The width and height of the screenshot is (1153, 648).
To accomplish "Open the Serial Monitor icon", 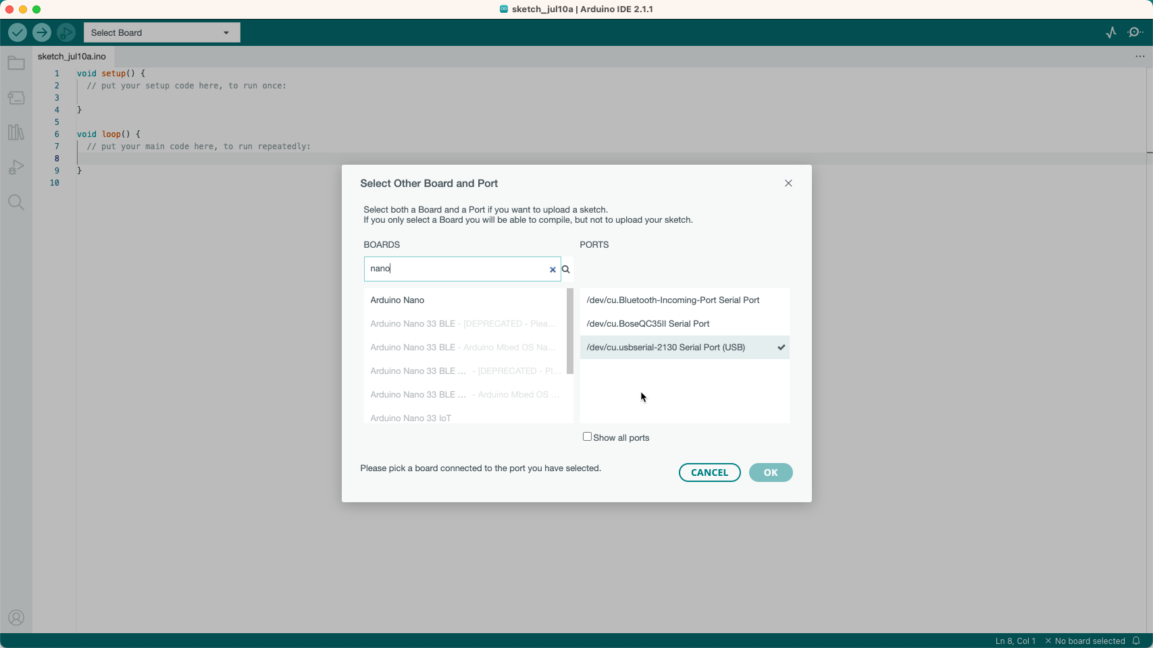I will tap(1136, 32).
